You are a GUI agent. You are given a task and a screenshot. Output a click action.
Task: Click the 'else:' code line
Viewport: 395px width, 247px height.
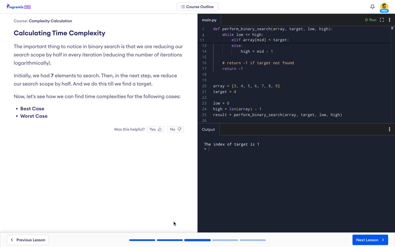click(237, 46)
